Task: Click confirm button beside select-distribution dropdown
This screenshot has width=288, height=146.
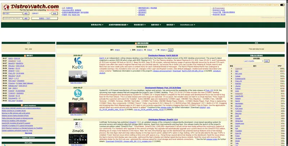Action: point(55,13)
